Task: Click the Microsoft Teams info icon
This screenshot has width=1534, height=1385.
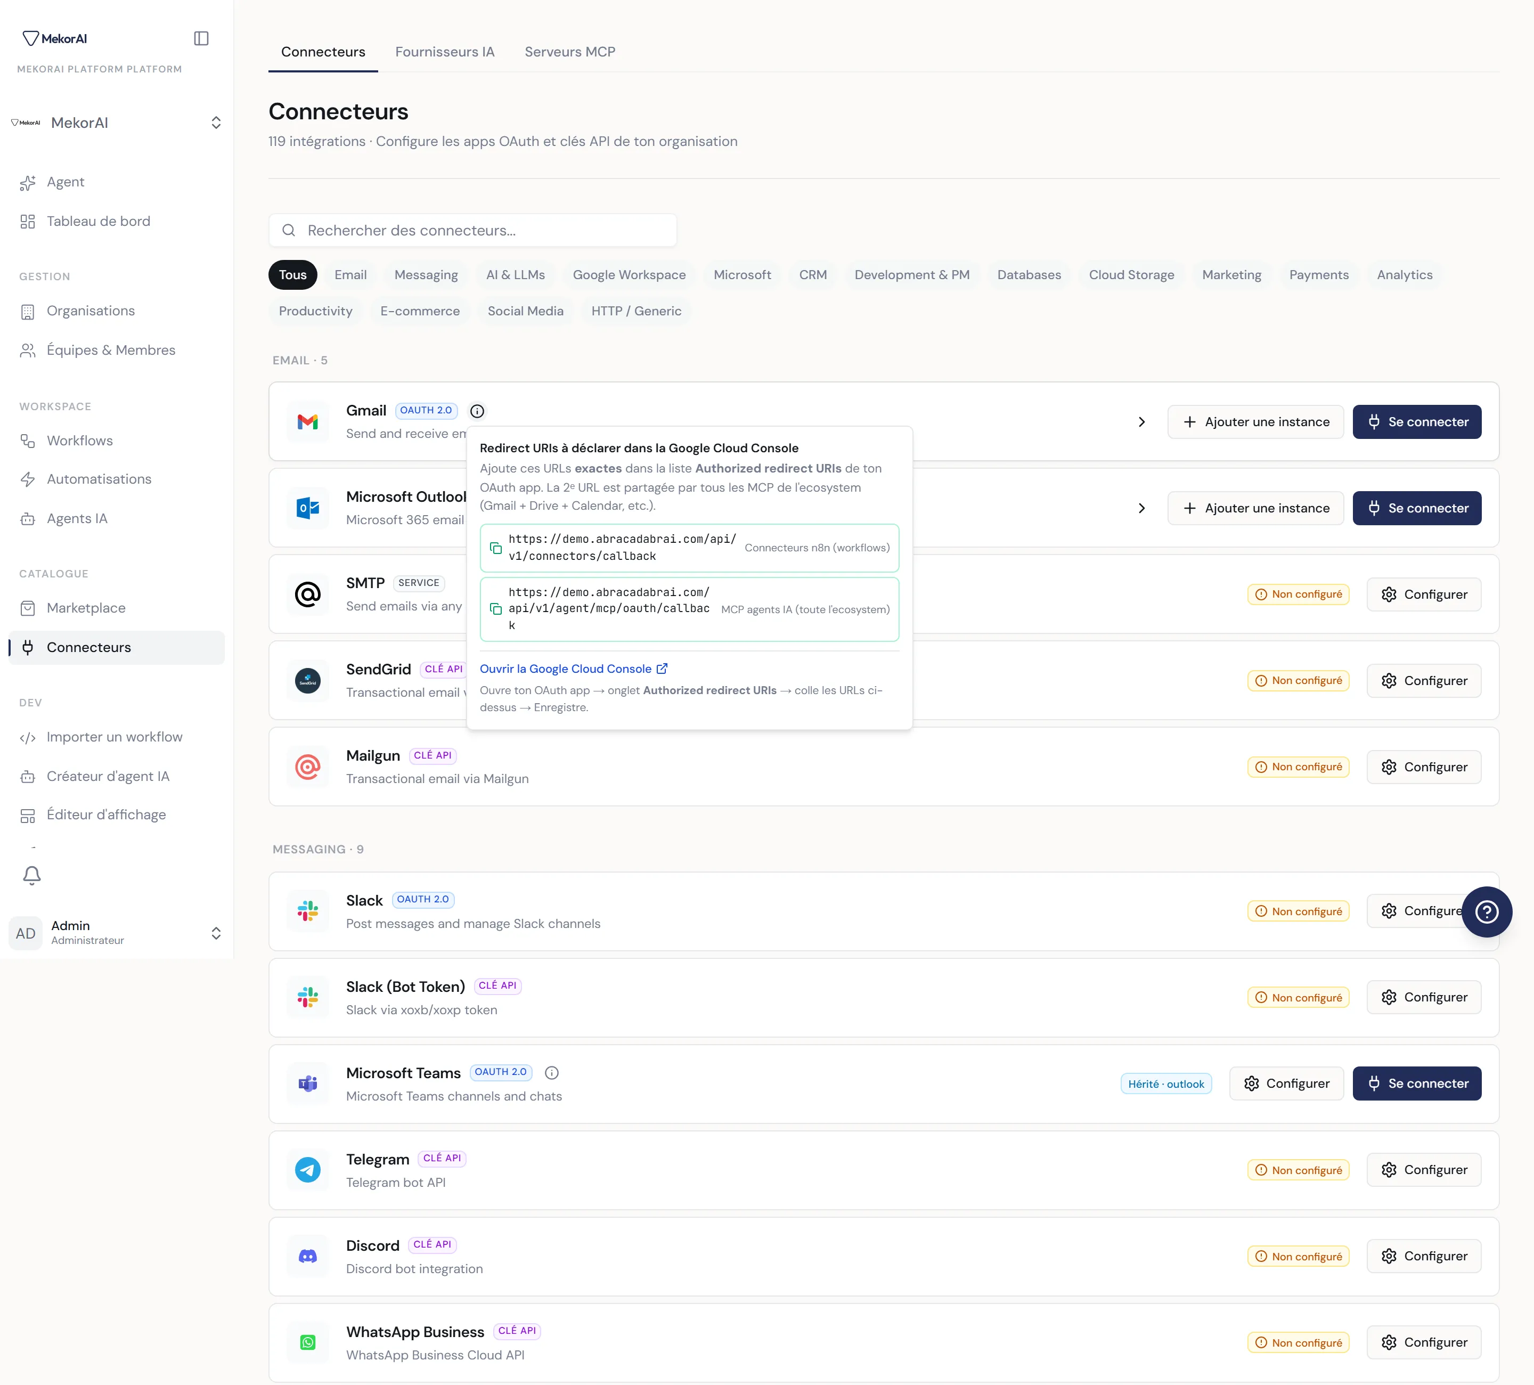Action: [552, 1073]
